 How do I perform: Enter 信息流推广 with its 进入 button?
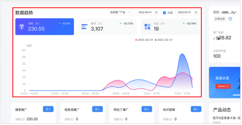[97, 109]
